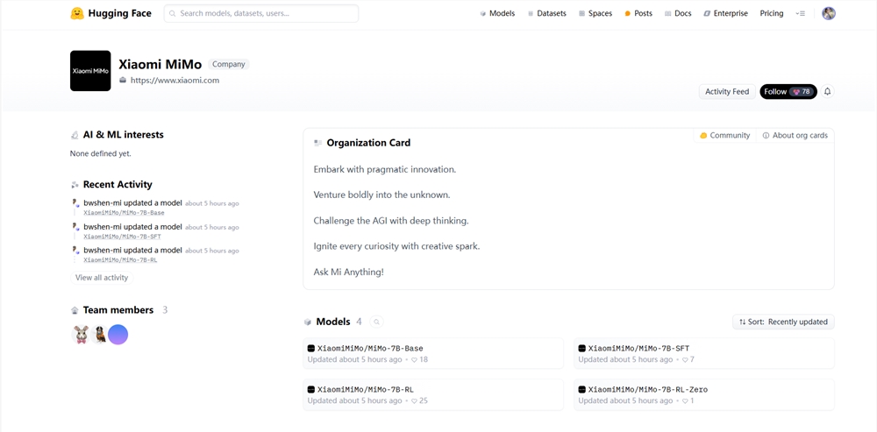This screenshot has height=432, width=877.
Task: Open the Sort: Recently updated dropdown
Action: 783,322
